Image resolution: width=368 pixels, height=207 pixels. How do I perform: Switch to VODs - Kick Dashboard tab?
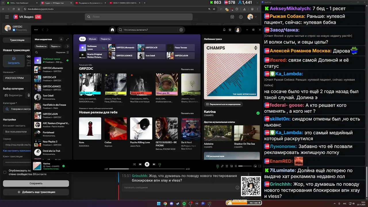coord(22,3)
